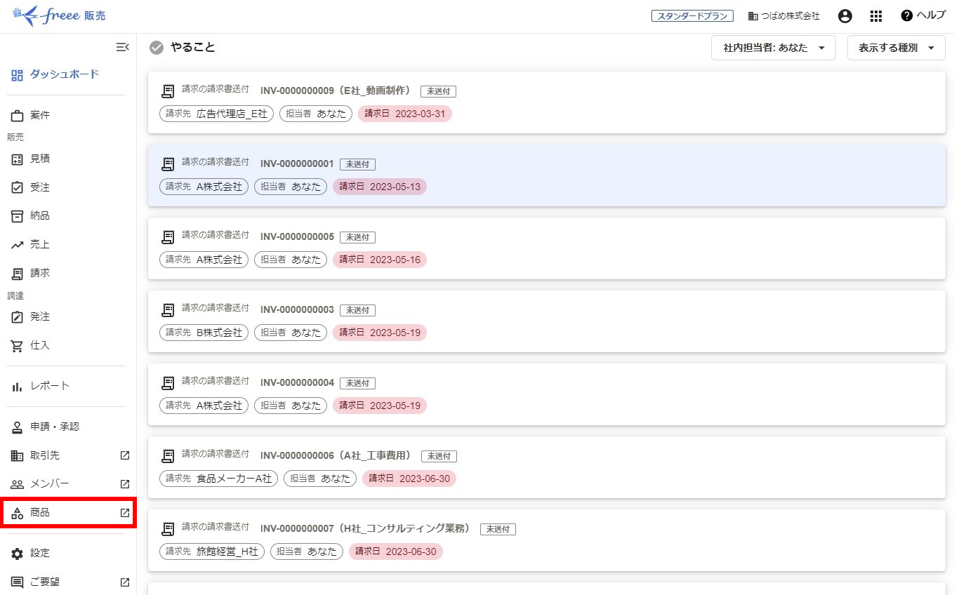Open the 受注 menu item

pos(40,188)
